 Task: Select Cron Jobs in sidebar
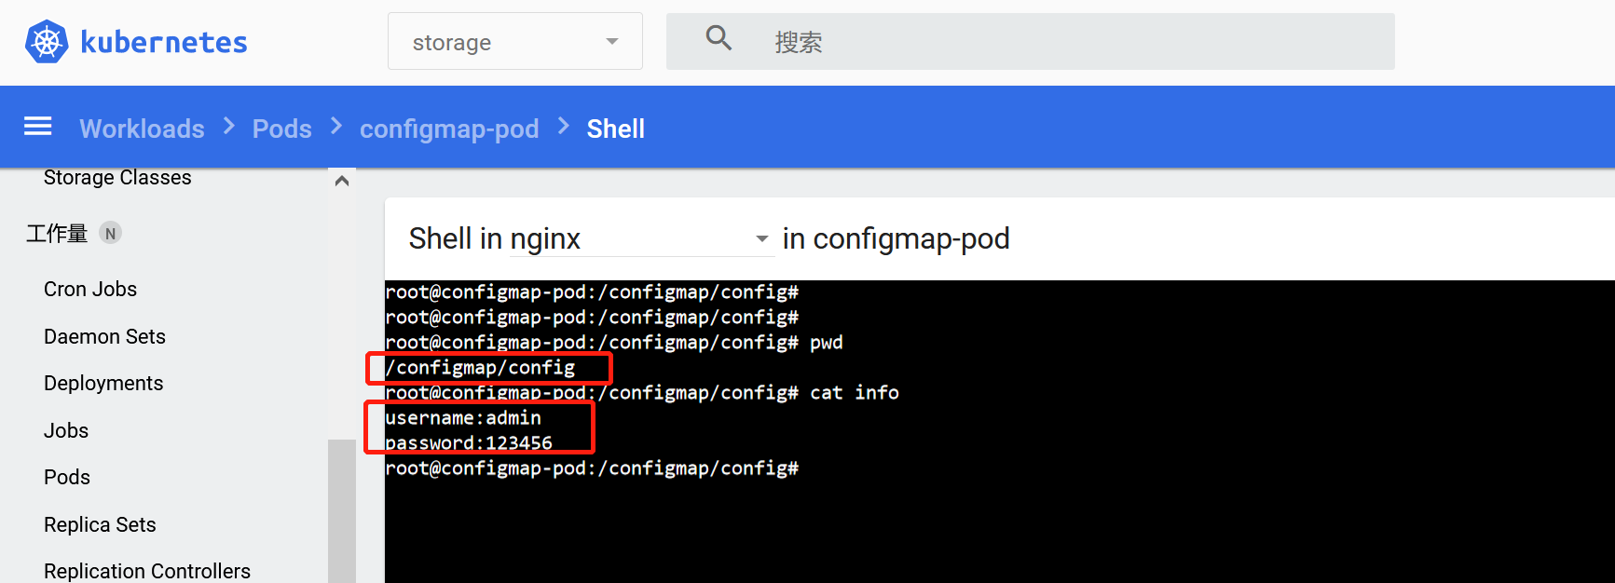(x=90, y=290)
